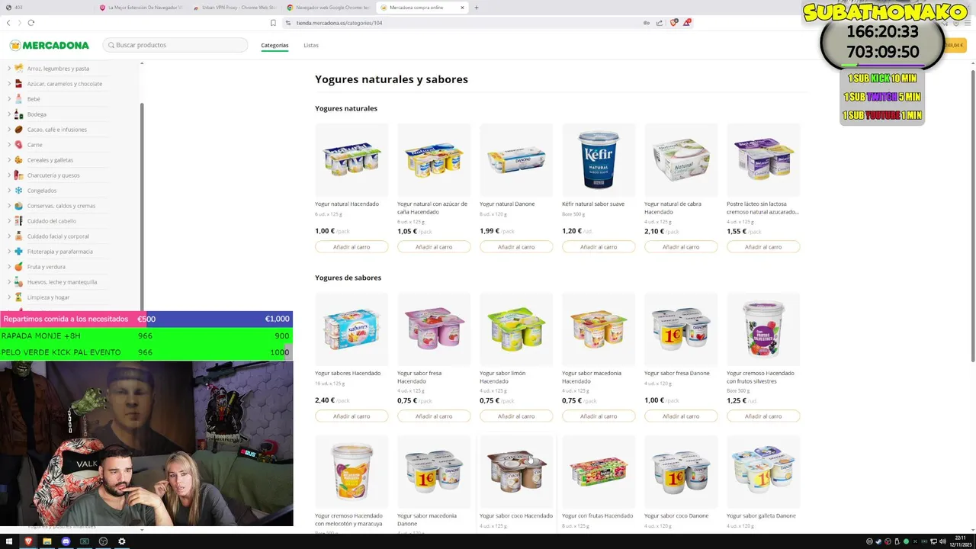976x549 pixels.
Task: Add Kéfir natural sabor suave to cart
Action: click(599, 247)
